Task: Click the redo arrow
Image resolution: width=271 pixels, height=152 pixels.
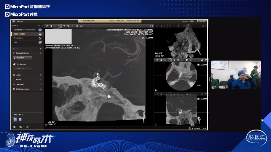Action: click(x=17, y=49)
